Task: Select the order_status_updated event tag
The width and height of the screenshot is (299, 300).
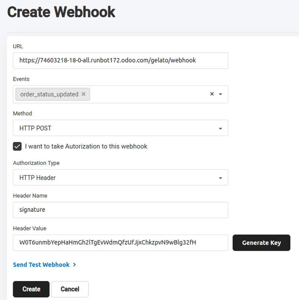Action: [49, 94]
